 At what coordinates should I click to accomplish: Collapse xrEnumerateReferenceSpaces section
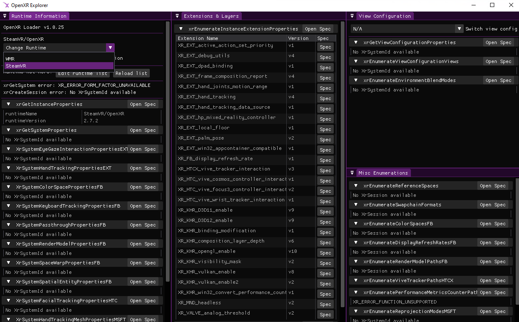[x=356, y=186]
